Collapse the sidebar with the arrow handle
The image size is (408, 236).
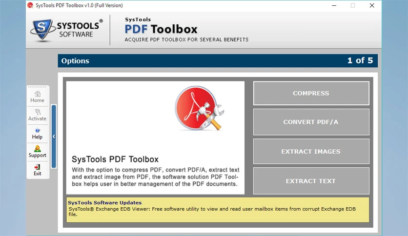click(x=54, y=137)
